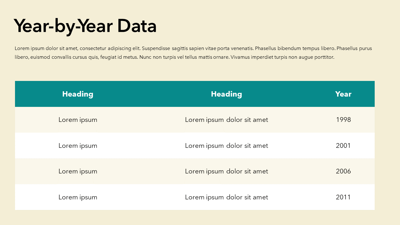Select "Lorem ipsum" first-column cell in 2011 row
The height and width of the screenshot is (225, 400).
[78, 197]
